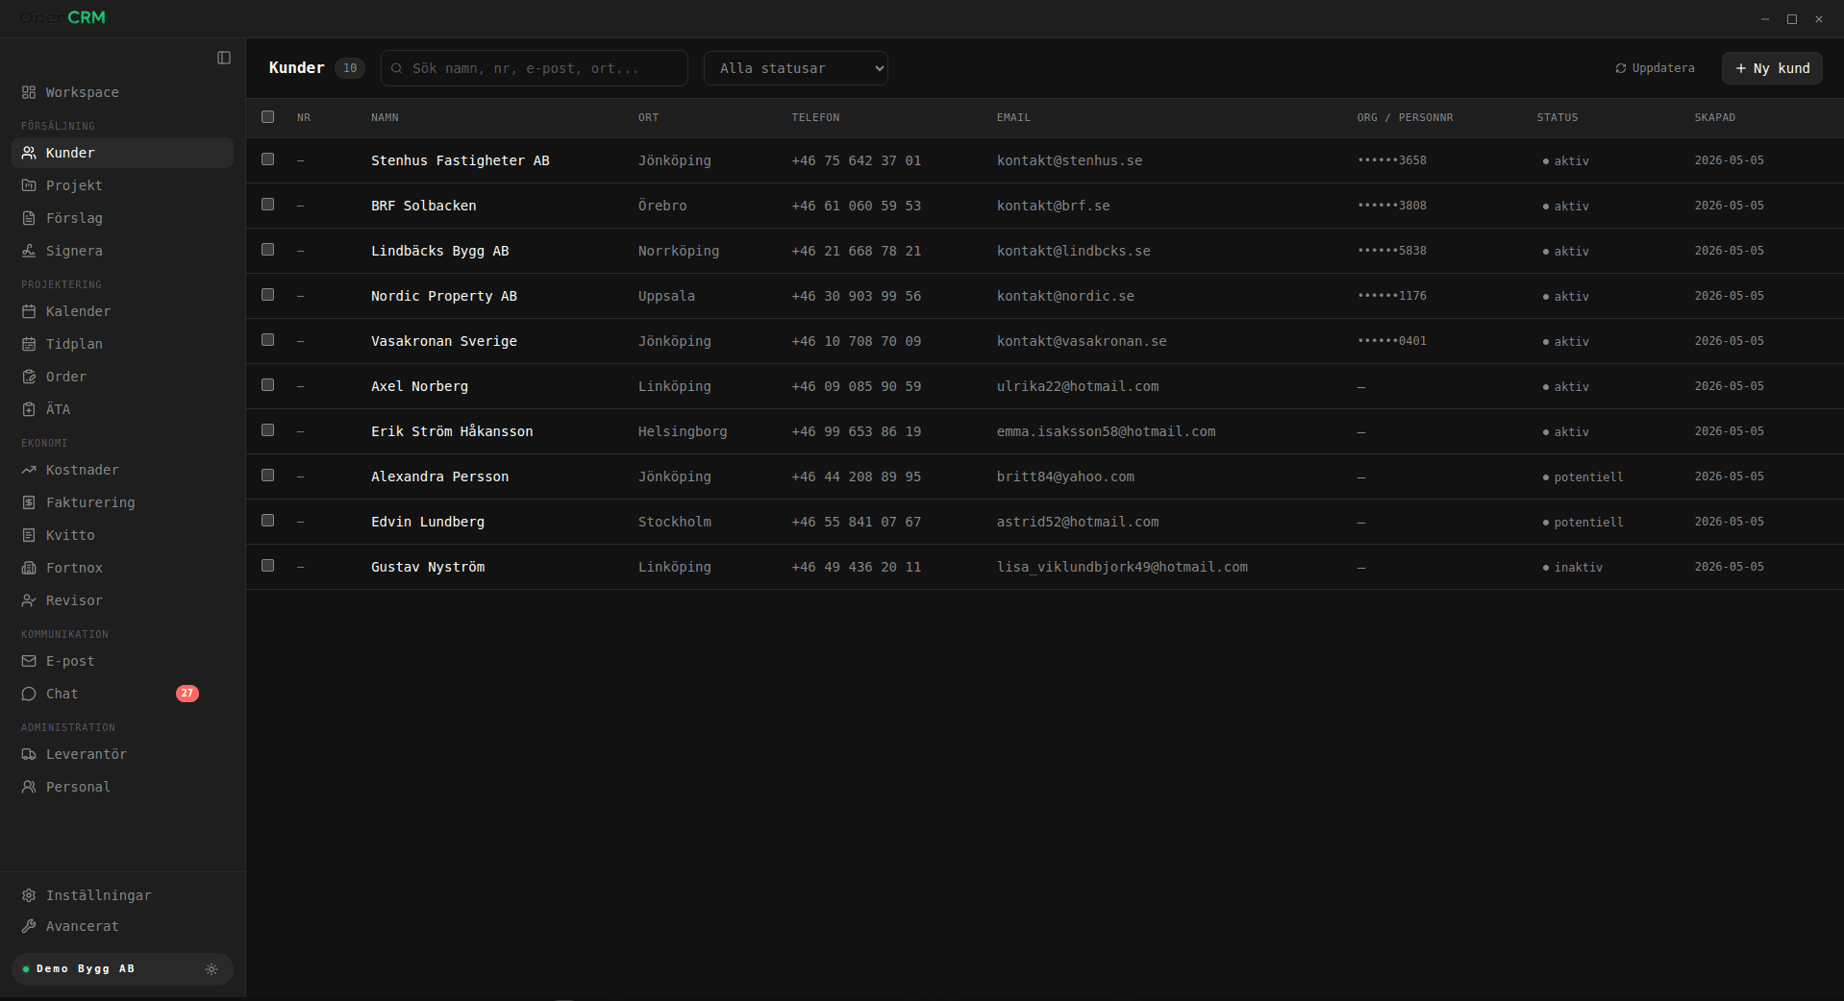Screen dimensions: 1844x1001
Task: Open email link kontakt@stenhus.se
Action: click(x=1069, y=160)
